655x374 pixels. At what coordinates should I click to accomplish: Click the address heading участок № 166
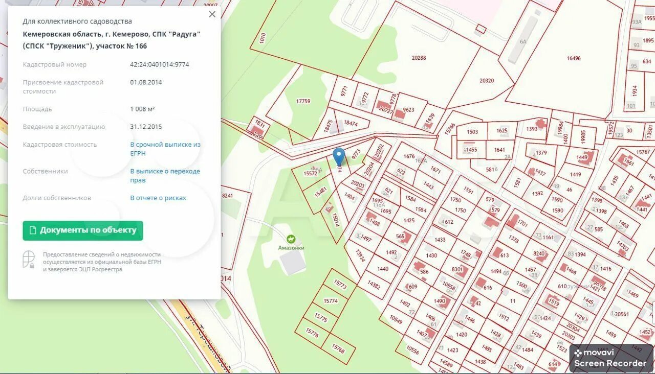121,46
